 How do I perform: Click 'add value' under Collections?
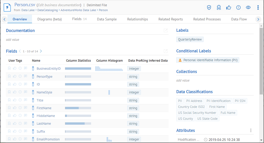183,81
